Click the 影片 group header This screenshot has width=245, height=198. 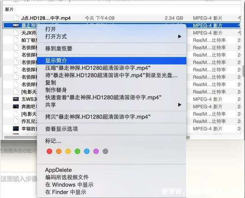tap(9, 9)
